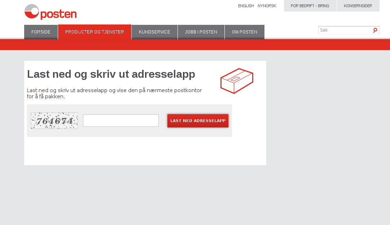
Task: Open the Forside tab
Action: click(x=41, y=32)
